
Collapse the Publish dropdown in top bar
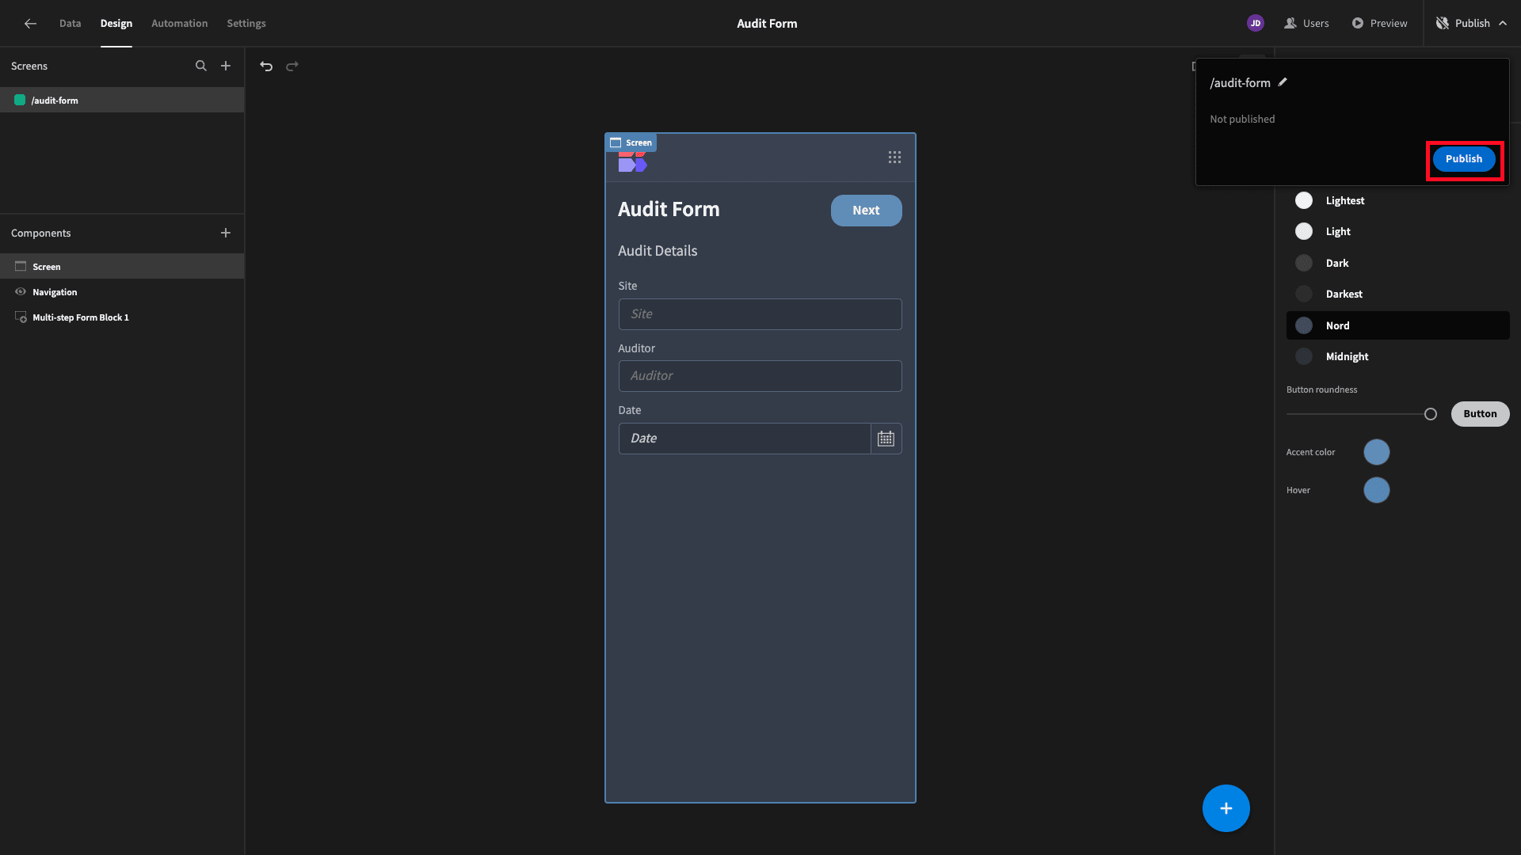1471,24
